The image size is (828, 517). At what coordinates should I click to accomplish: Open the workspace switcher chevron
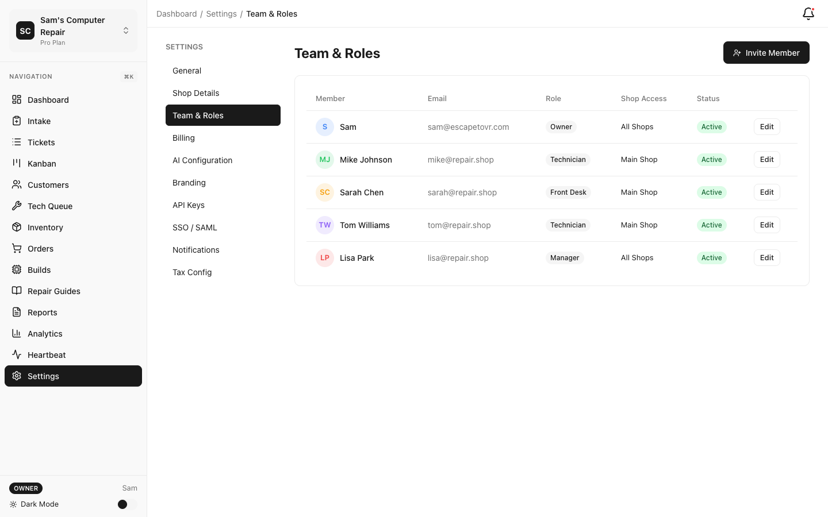tap(126, 30)
